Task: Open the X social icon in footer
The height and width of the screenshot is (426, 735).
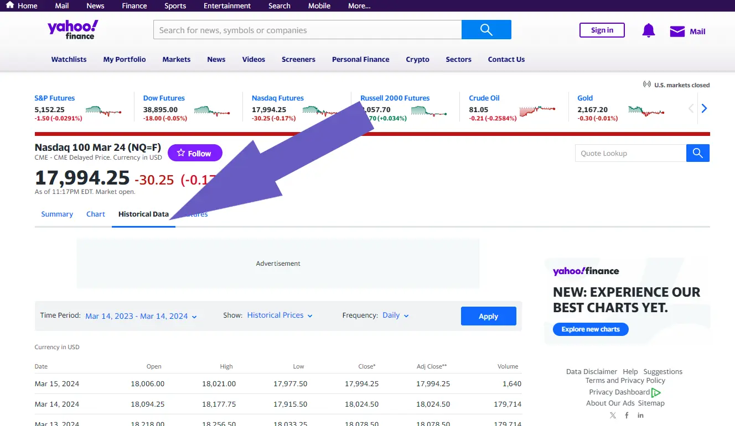Action: coord(613,415)
